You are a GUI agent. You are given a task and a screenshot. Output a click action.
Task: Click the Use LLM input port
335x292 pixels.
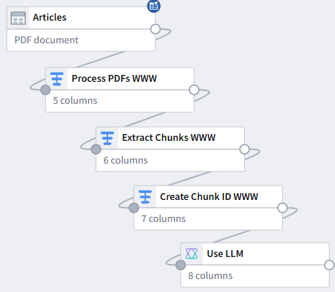[181, 265]
